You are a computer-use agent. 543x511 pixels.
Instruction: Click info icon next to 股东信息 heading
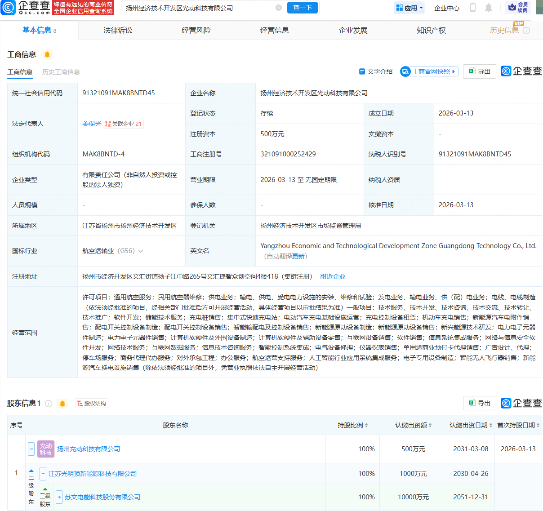(49, 404)
